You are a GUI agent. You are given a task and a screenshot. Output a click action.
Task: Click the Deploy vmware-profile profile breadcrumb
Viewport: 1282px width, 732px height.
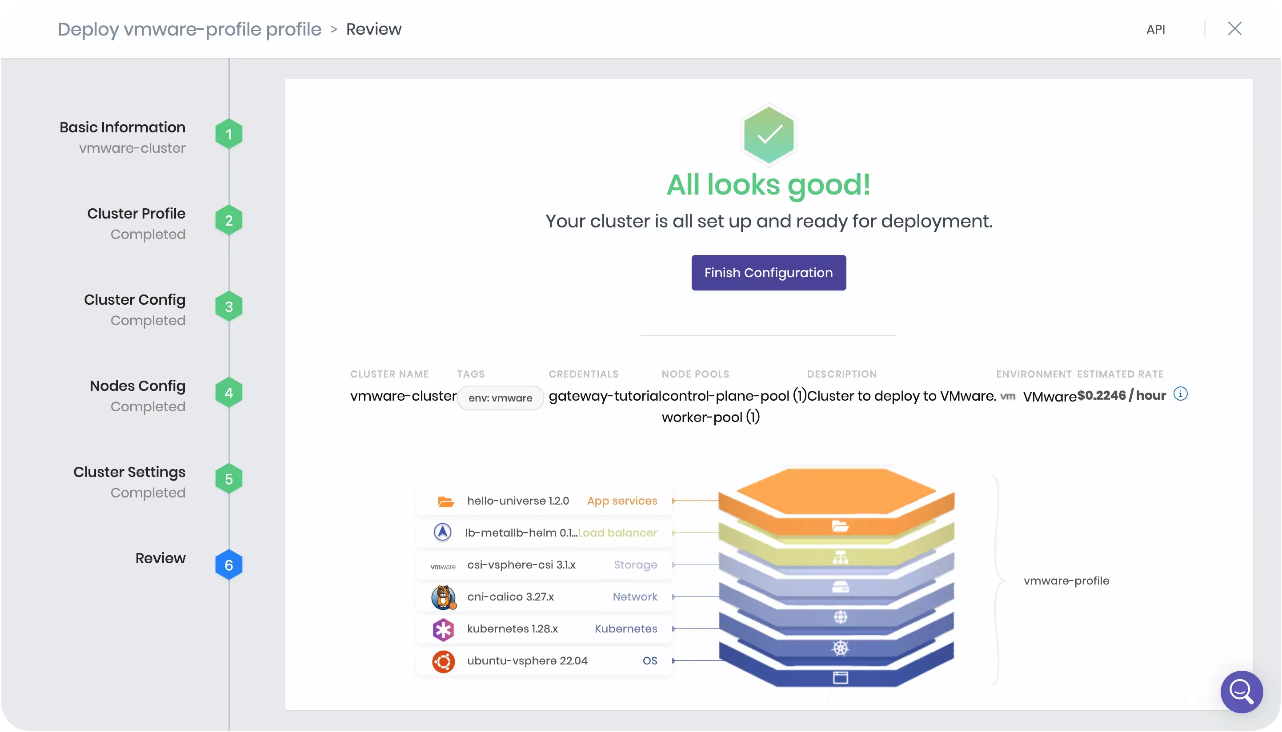(189, 29)
